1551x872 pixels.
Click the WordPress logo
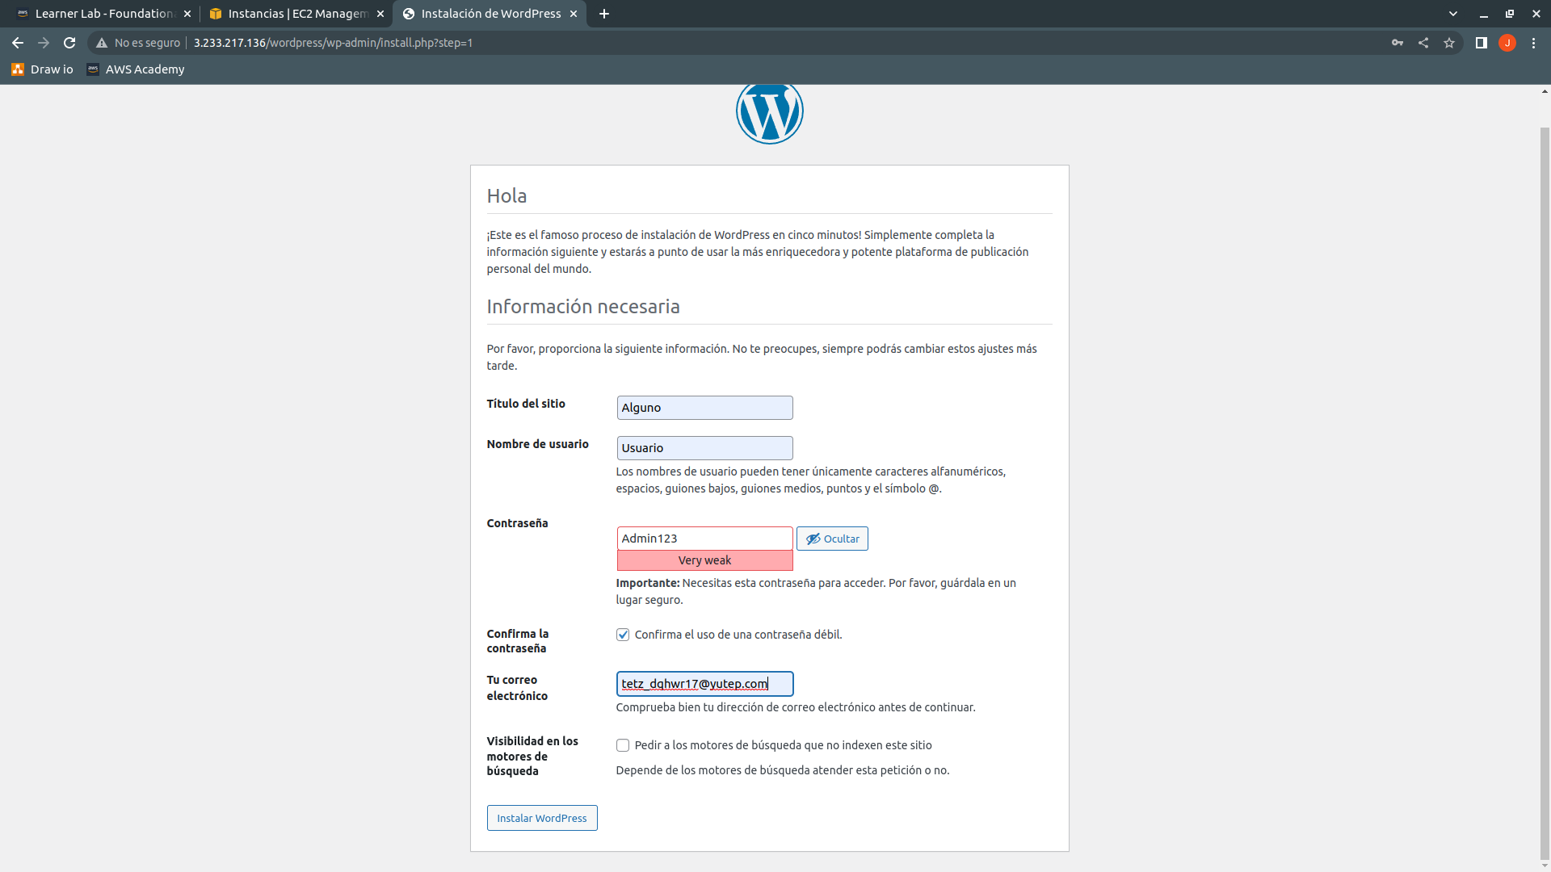tap(770, 113)
